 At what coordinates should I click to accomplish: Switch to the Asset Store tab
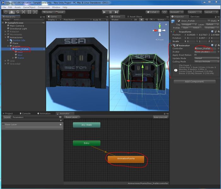135,17
